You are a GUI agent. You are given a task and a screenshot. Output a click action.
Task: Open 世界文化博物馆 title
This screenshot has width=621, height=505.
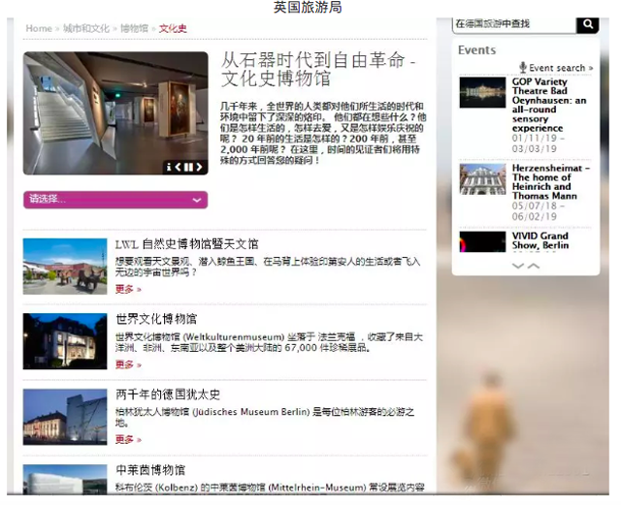pos(156,319)
